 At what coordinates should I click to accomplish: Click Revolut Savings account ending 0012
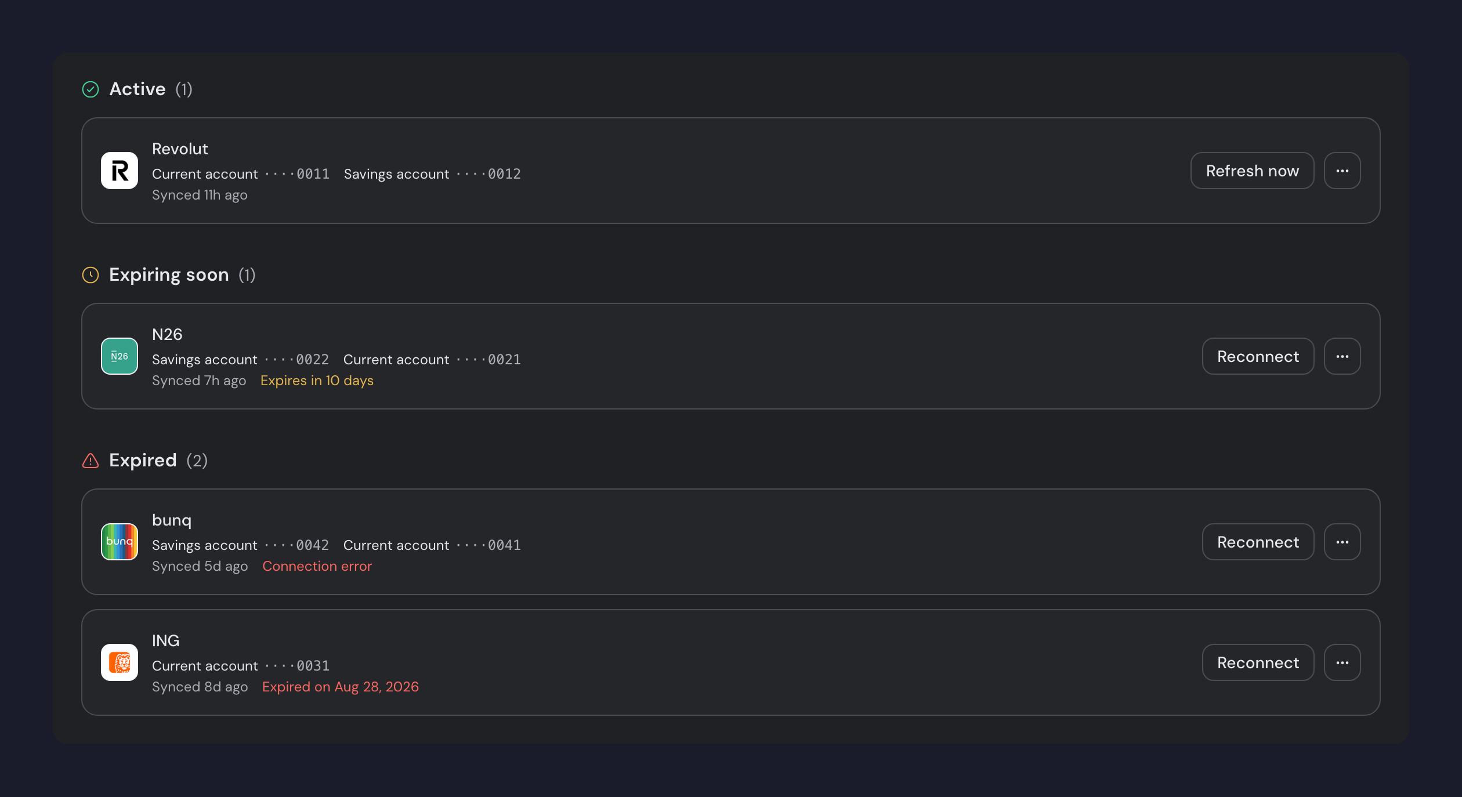point(432,174)
